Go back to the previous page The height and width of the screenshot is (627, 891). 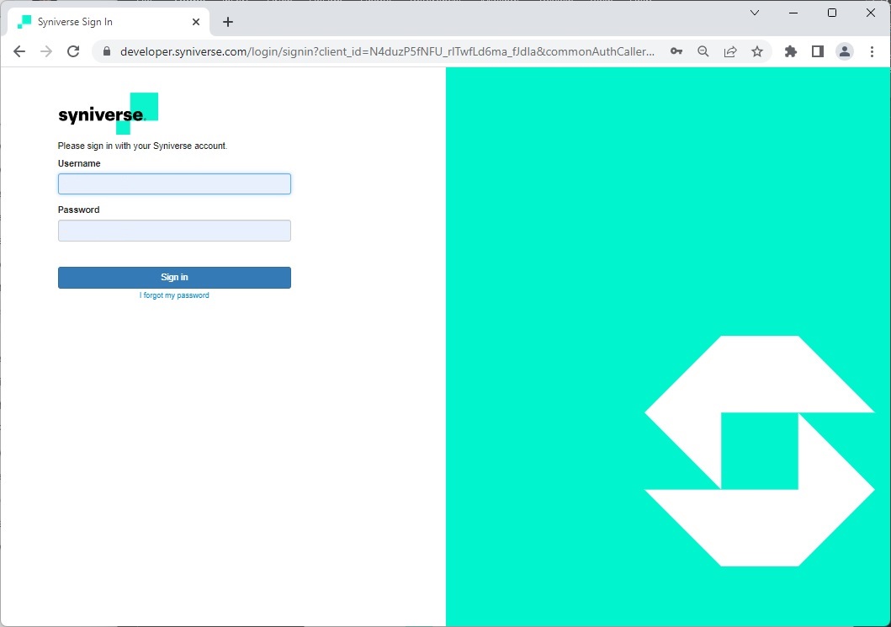coord(19,51)
